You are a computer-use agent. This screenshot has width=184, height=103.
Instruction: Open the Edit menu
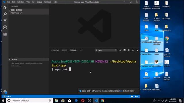tap(14, 2)
